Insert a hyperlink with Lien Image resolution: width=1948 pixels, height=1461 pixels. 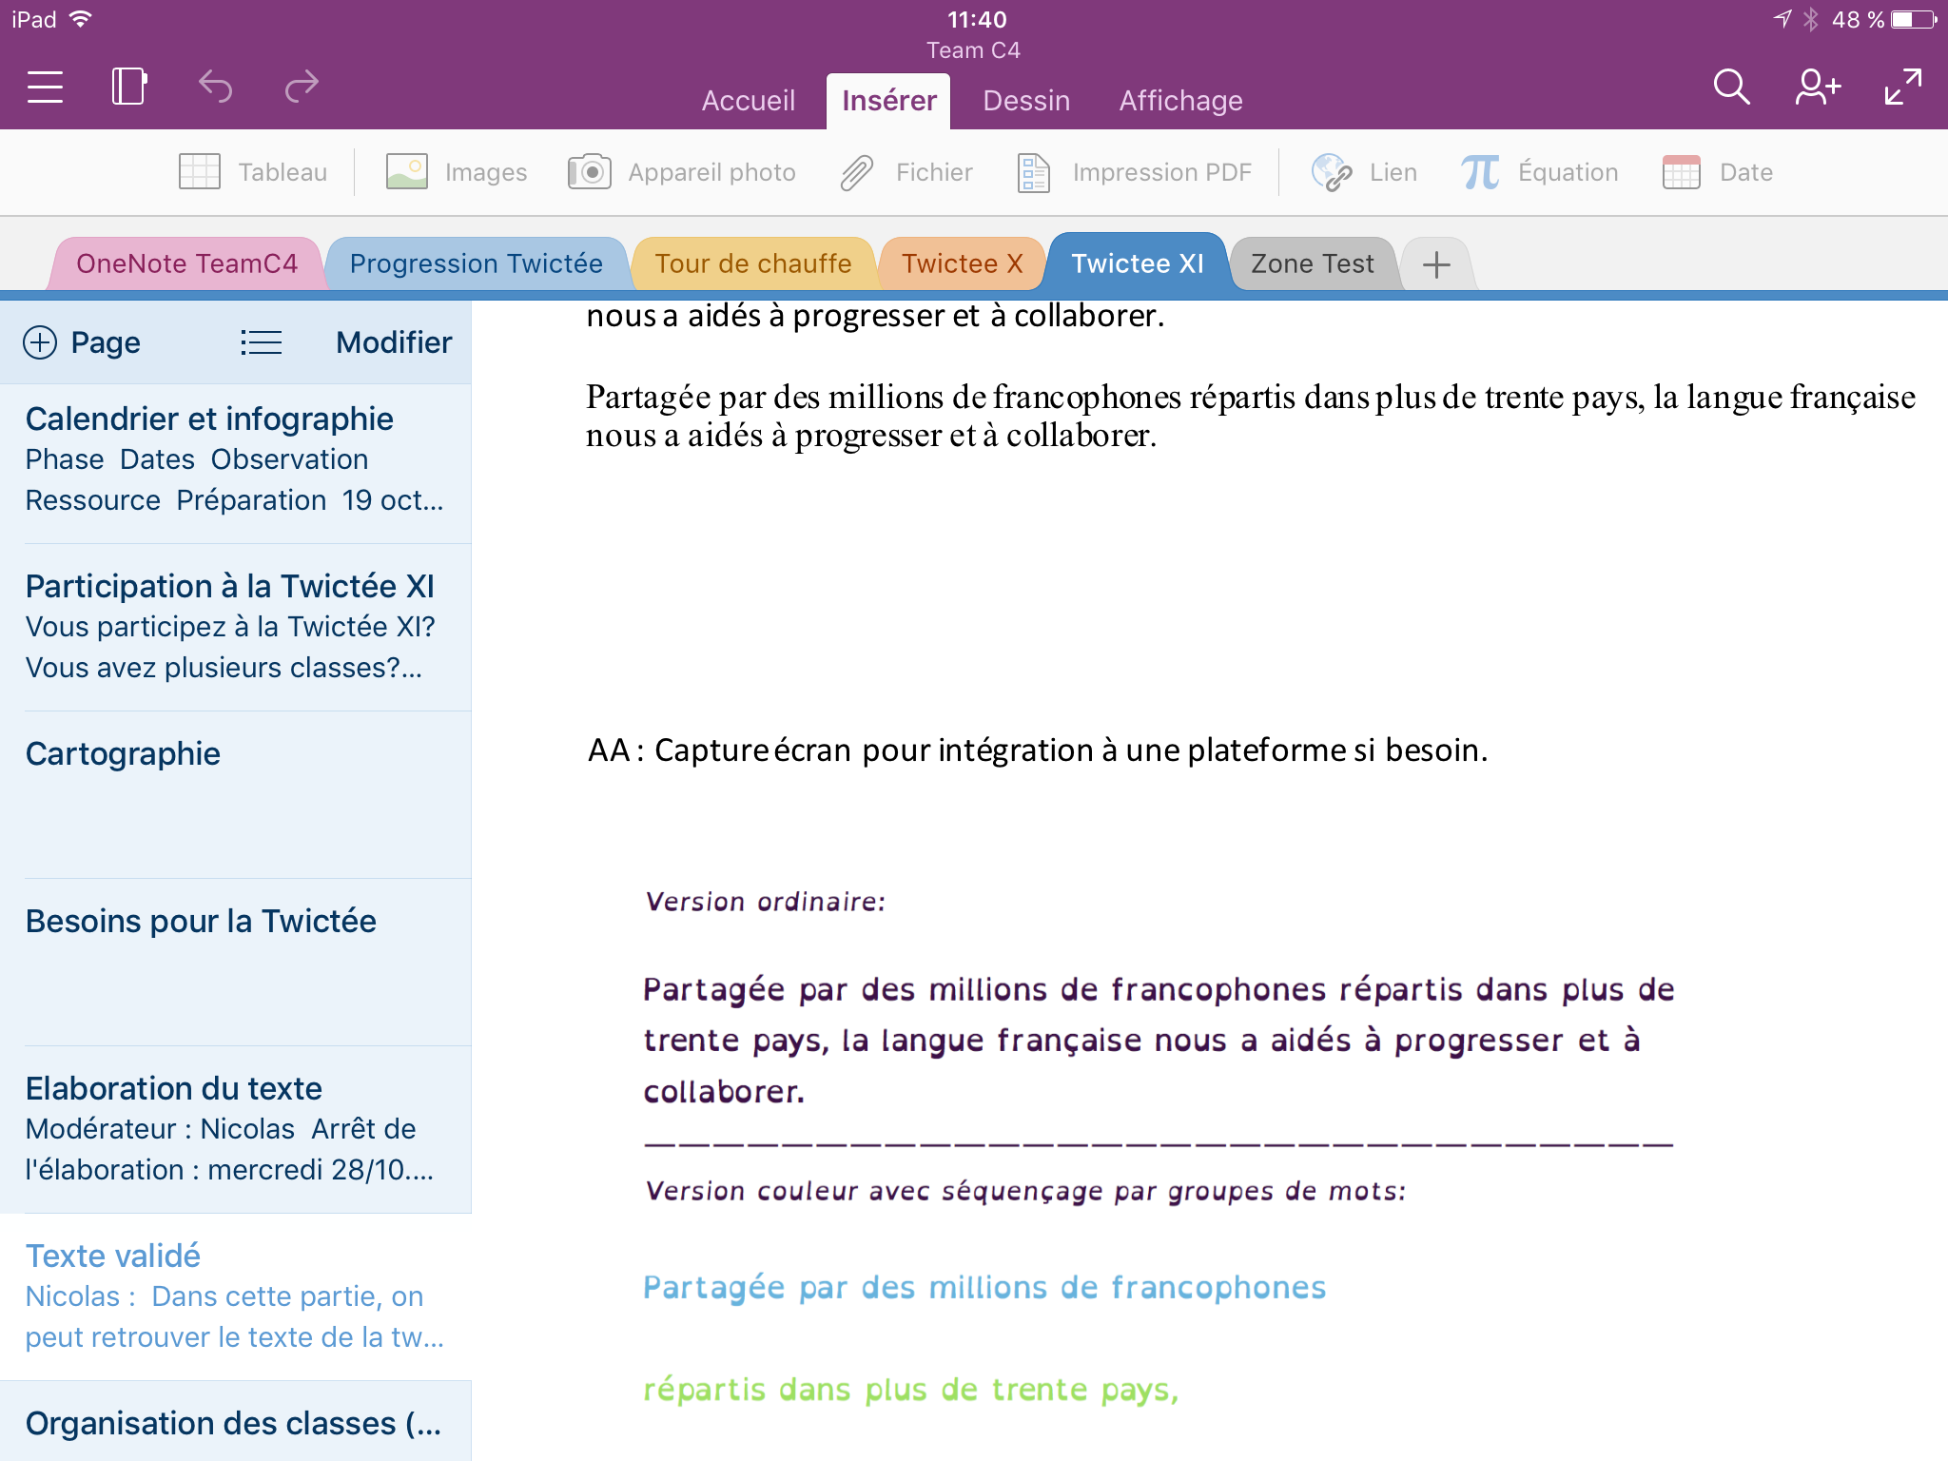pos(1365,172)
